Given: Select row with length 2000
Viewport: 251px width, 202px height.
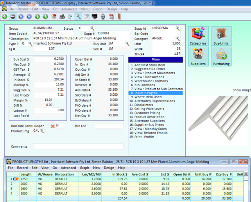Looking at the screenshot, I should click(125, 184).
